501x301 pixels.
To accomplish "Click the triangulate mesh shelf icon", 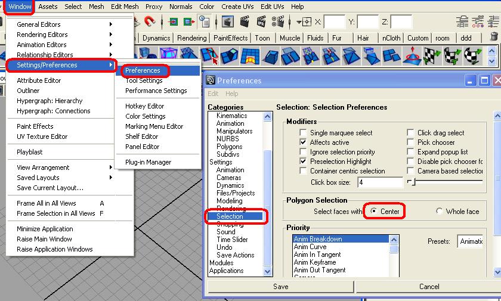I will [x=351, y=55].
